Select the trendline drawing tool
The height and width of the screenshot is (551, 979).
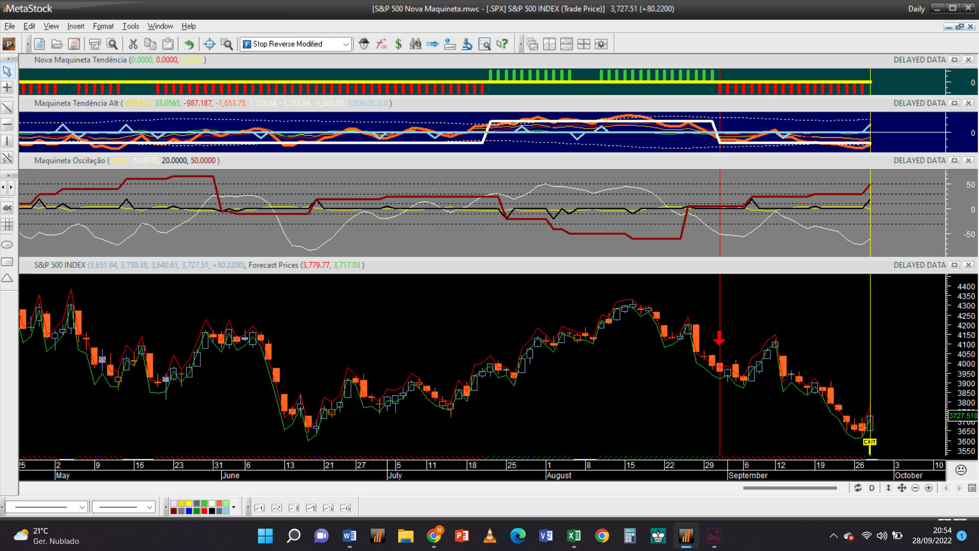[7, 108]
